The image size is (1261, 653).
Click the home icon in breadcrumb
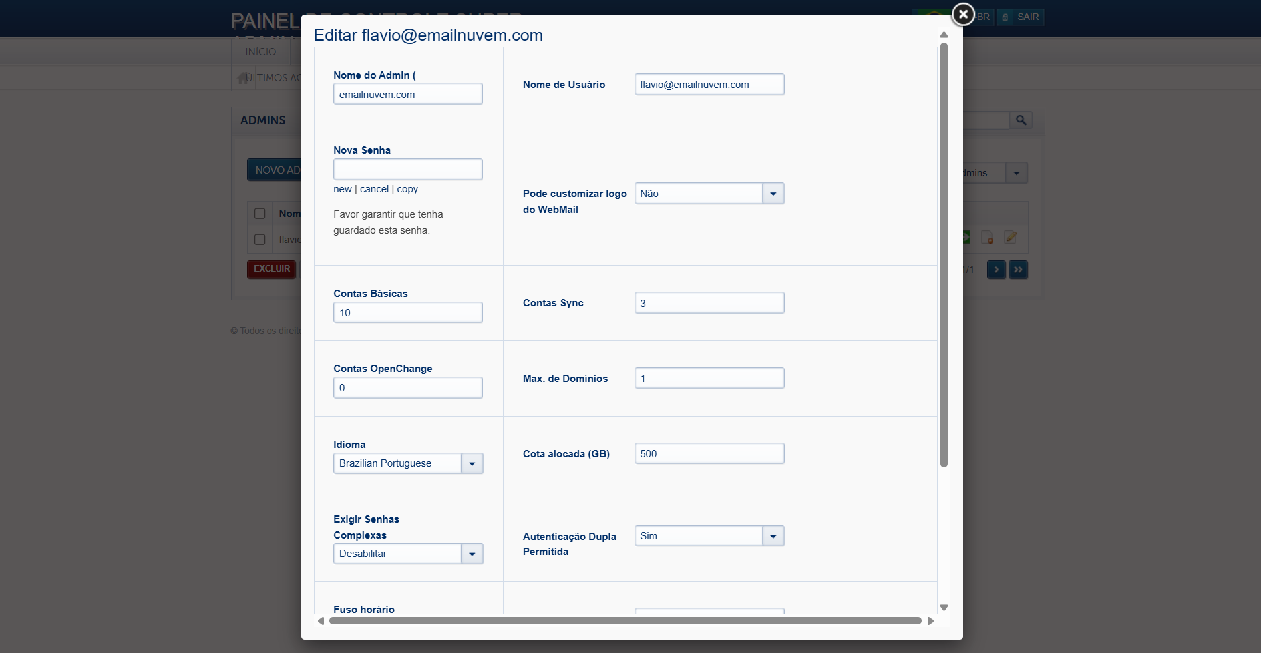tap(242, 78)
